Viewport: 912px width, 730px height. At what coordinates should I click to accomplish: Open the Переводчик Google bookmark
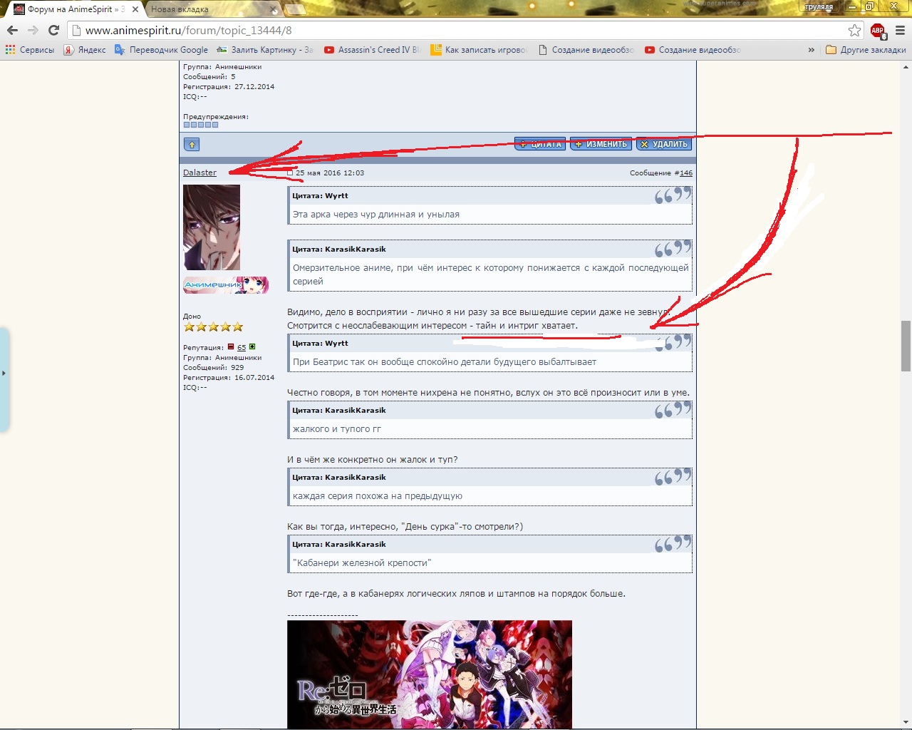tap(161, 50)
